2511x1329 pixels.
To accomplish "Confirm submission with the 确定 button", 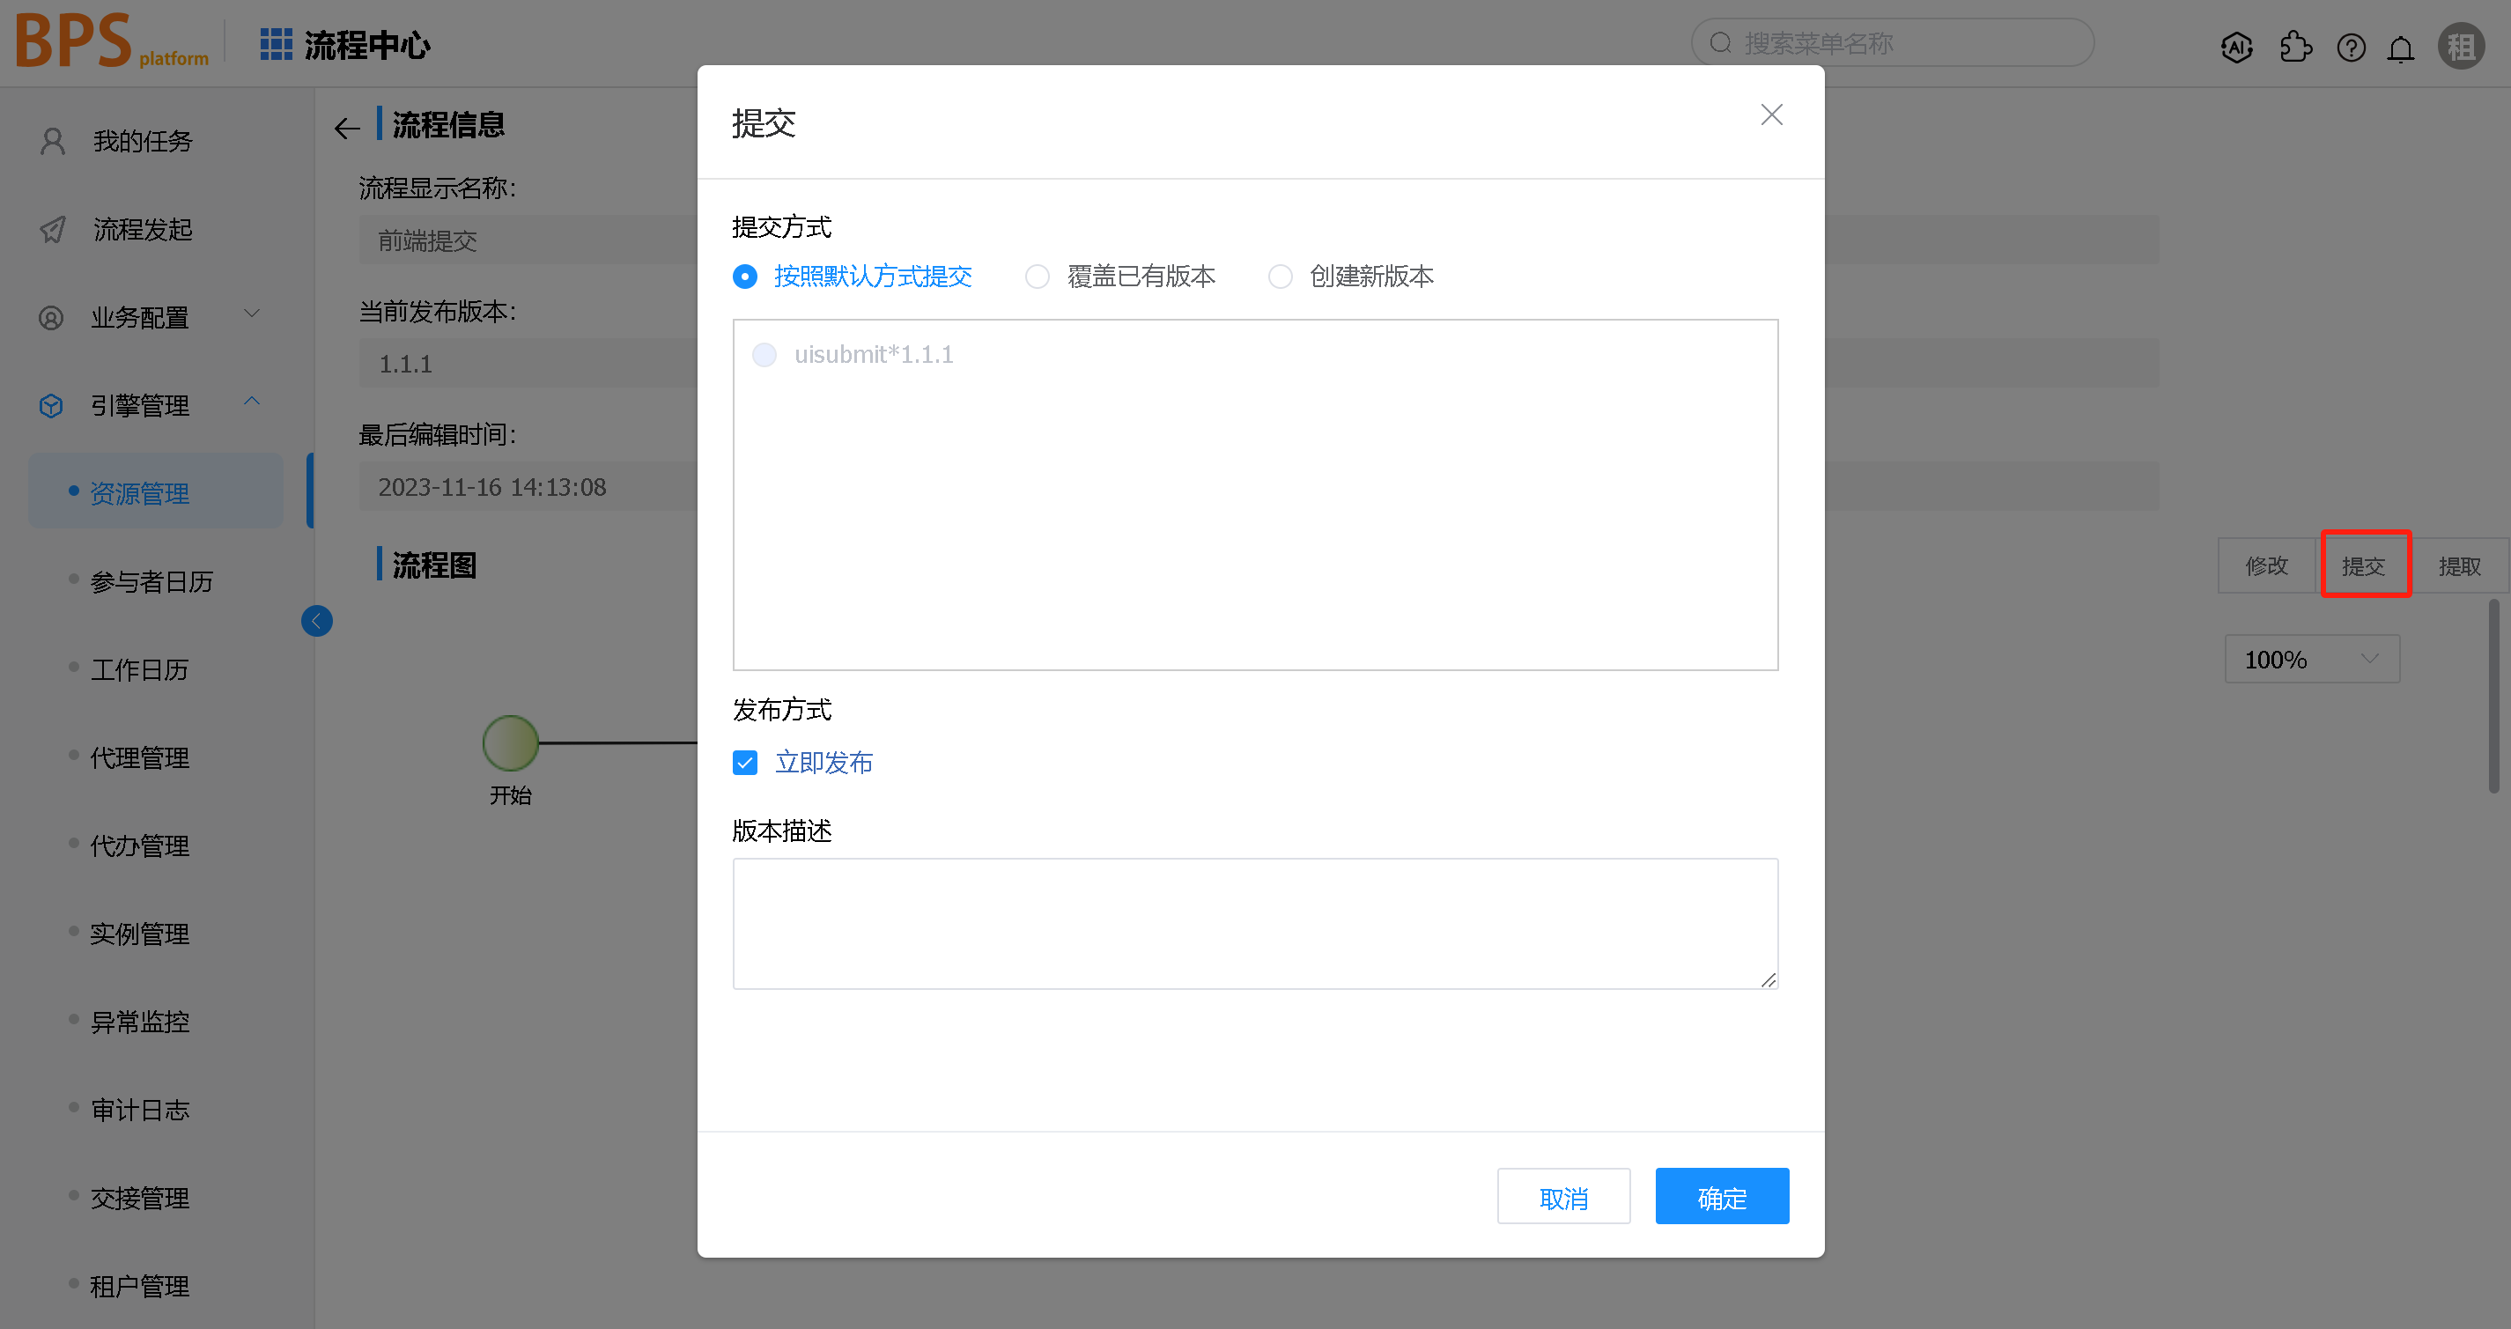I will point(1722,1196).
